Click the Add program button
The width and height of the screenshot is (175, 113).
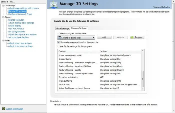pyautogui.click(x=104, y=37)
